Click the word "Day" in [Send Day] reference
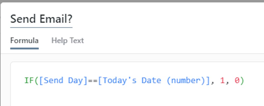Viewport: 264px width, 106px height. (x=76, y=81)
